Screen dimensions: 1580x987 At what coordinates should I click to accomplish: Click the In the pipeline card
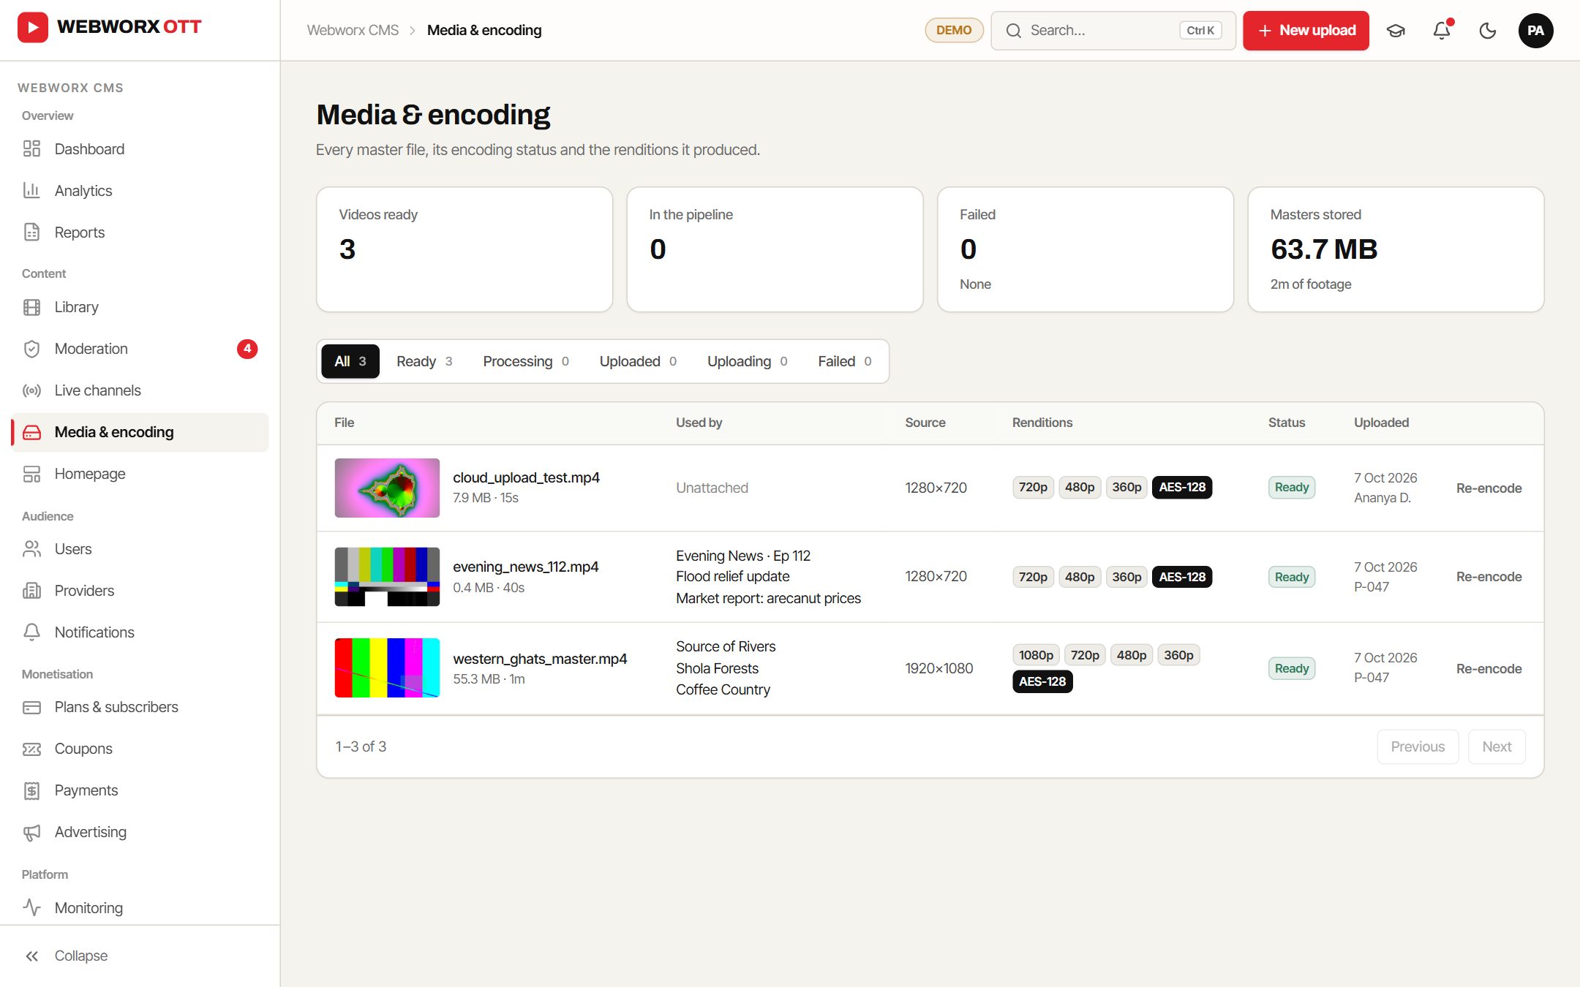[775, 249]
